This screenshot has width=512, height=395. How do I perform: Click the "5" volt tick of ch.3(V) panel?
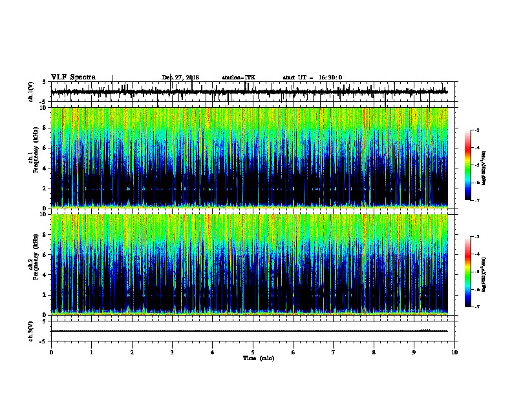pos(44,321)
